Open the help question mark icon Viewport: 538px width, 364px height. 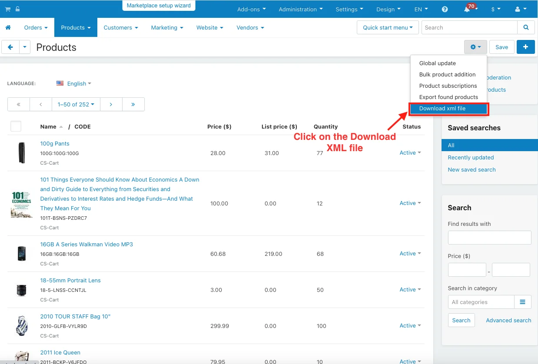pyautogui.click(x=445, y=9)
